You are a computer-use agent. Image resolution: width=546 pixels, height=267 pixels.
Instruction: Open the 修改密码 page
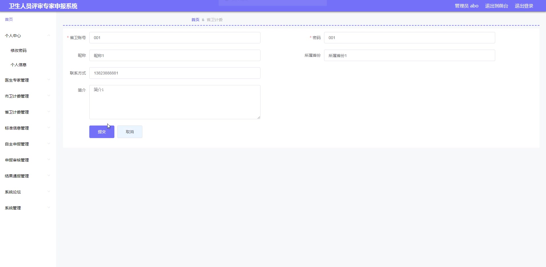pos(18,50)
